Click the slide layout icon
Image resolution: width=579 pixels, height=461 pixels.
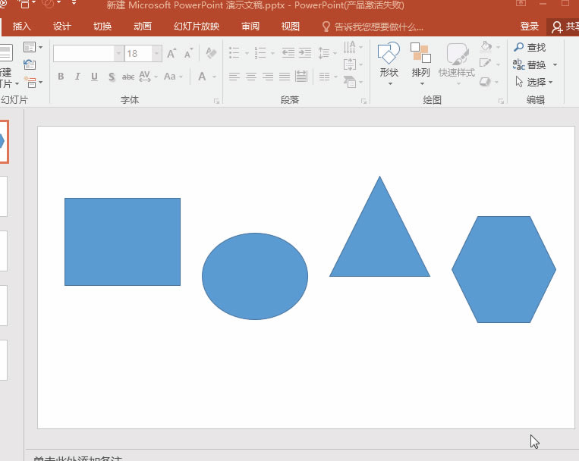tap(30, 47)
